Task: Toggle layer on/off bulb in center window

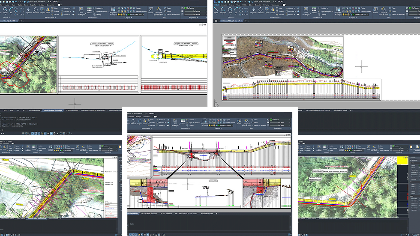Action: pyautogui.click(x=210, y=125)
